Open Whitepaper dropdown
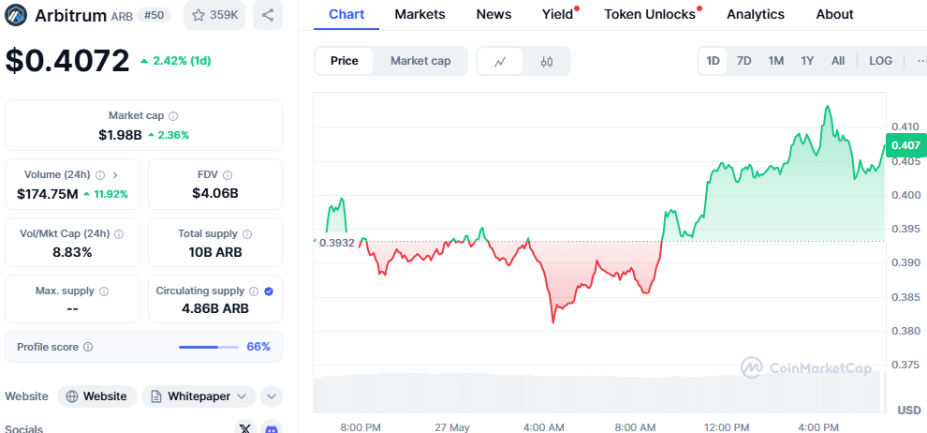The width and height of the screenshot is (927, 433). 199,396
